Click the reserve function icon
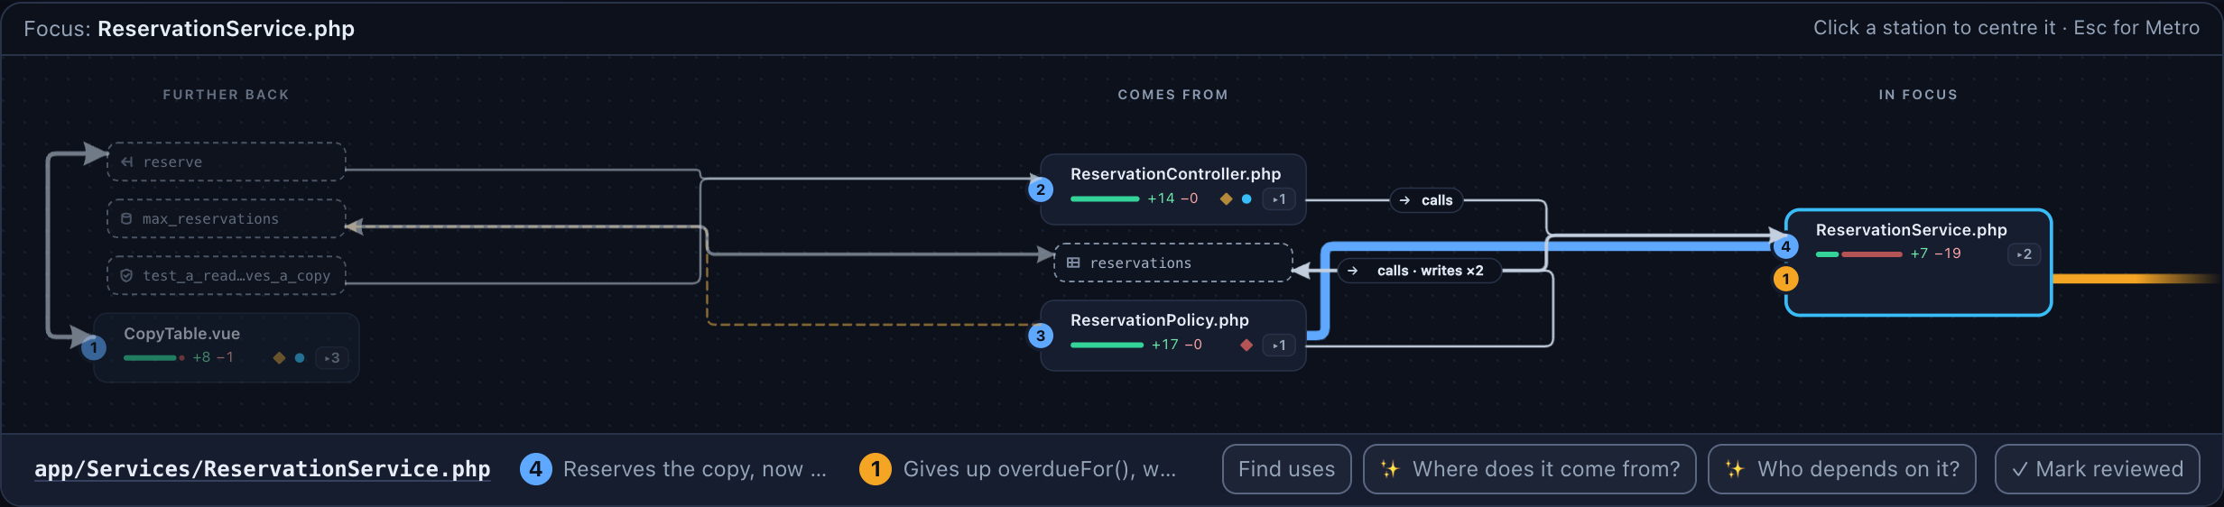2224x507 pixels. coord(127,162)
